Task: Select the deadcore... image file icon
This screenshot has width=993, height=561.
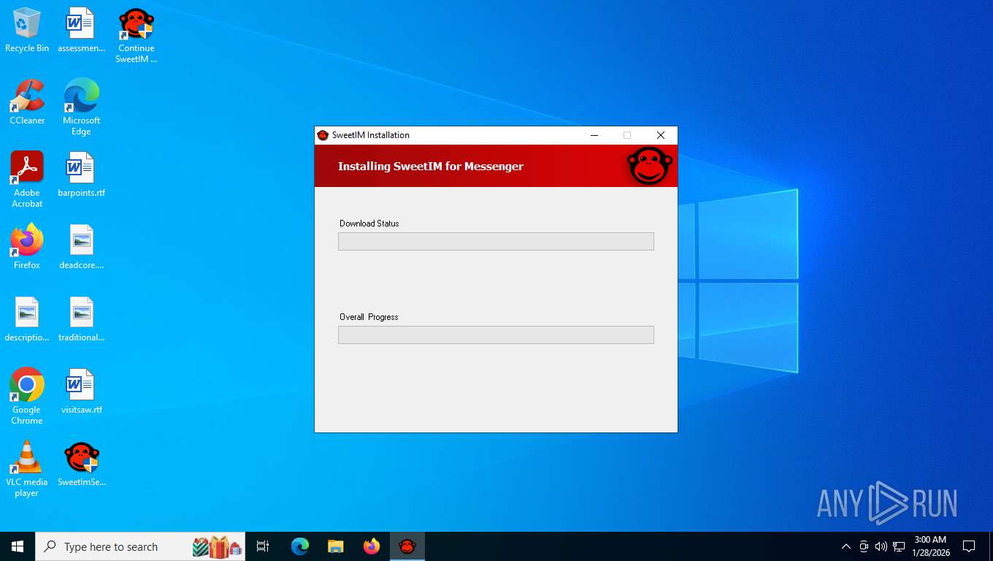Action: pyautogui.click(x=81, y=247)
